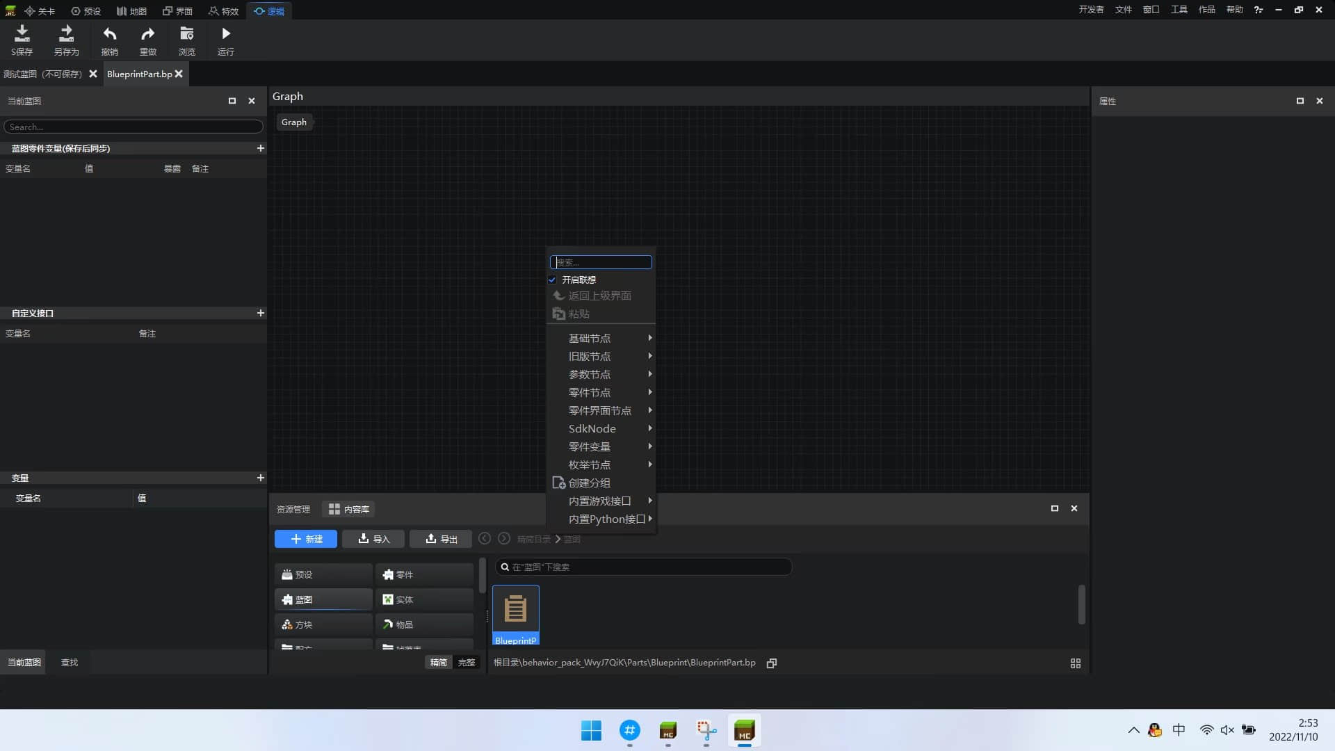Screen dimensions: 1335x751
Task: Float the resource manager panel
Action: pos(1055,508)
